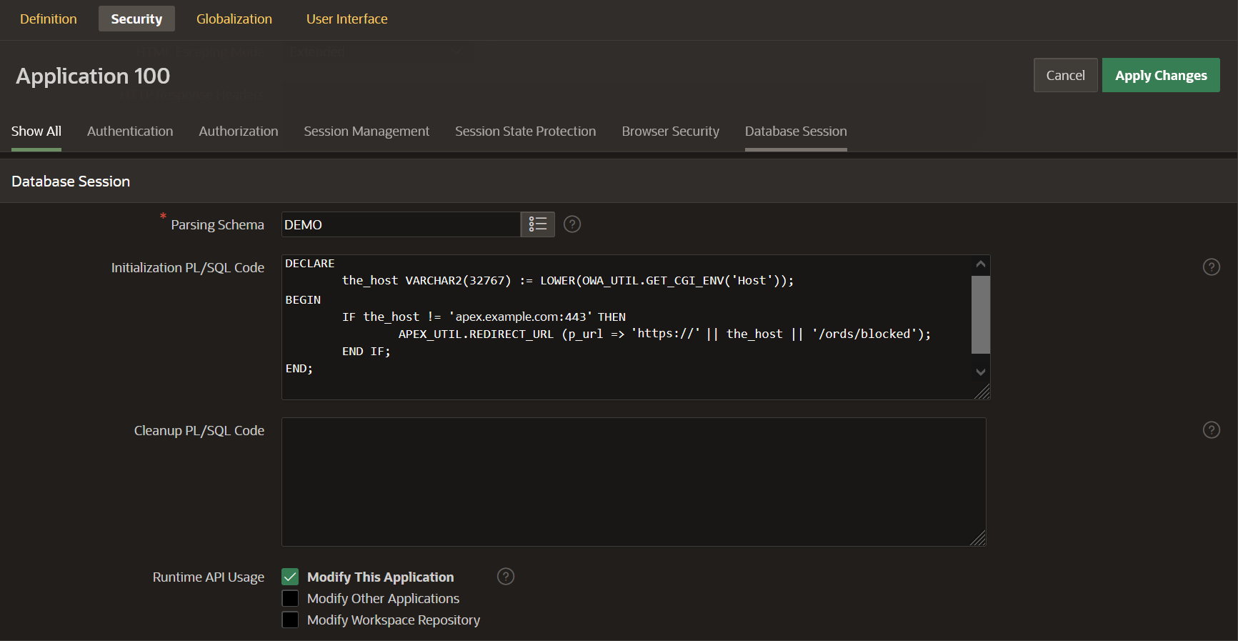Click help icon next to Parsing Schema
1238x641 pixels.
571,224
